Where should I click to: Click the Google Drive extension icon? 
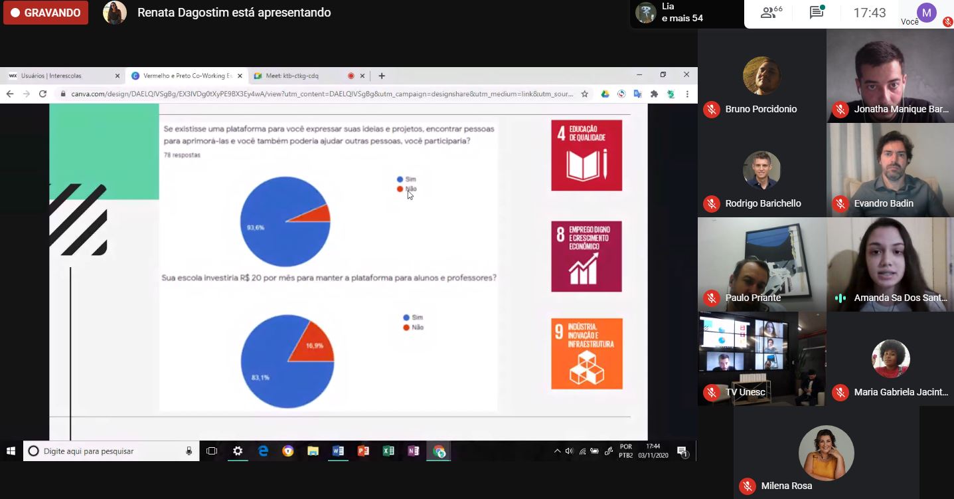pyautogui.click(x=605, y=94)
